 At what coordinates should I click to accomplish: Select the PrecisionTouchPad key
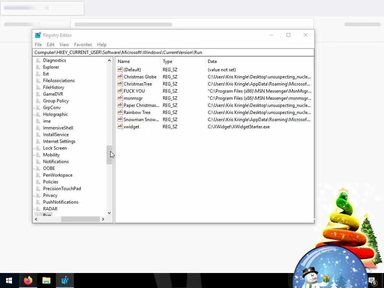62,189
